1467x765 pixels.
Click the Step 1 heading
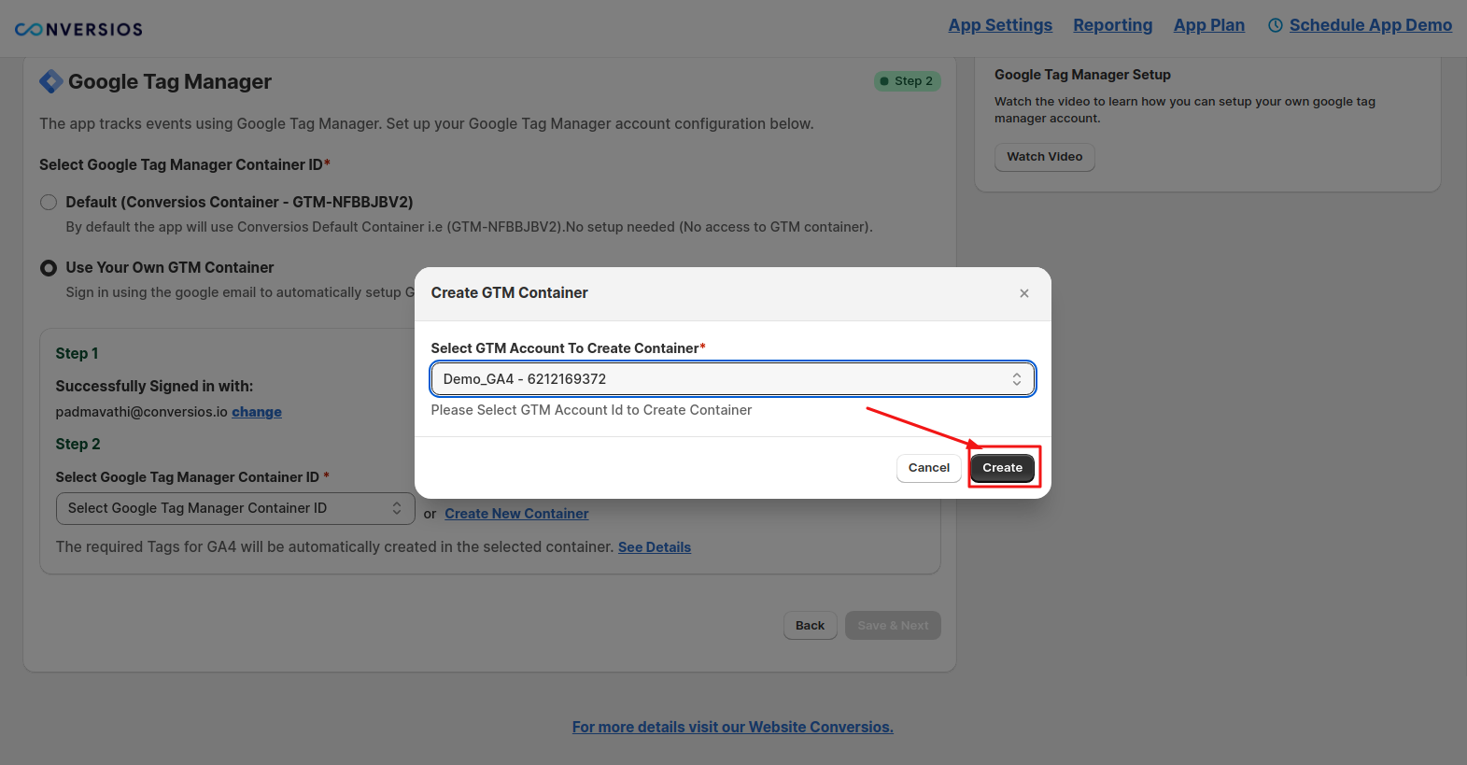(77, 353)
